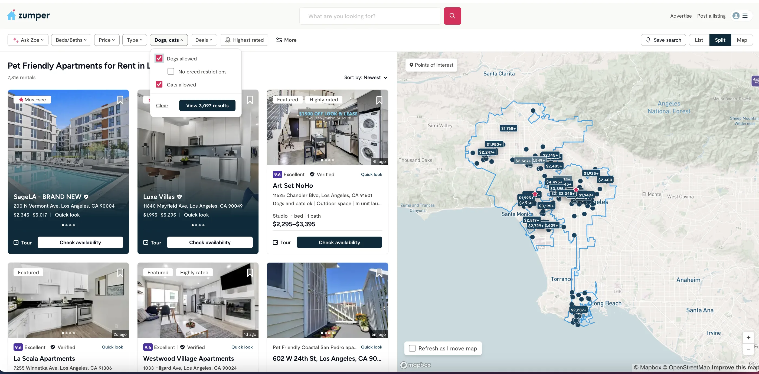Image resolution: width=759 pixels, height=374 pixels.
Task: Open the Sort by: Newest dropdown
Action: pos(366,77)
